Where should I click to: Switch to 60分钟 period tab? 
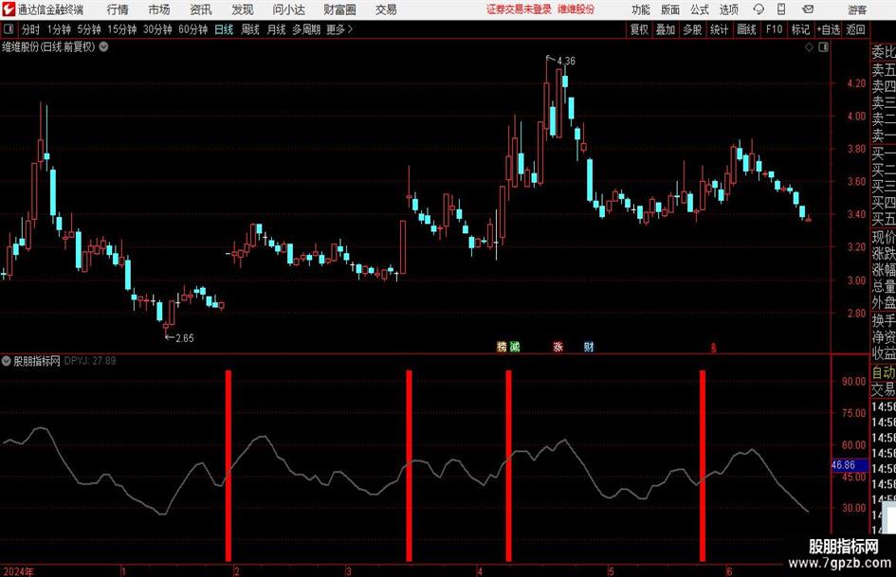(193, 29)
